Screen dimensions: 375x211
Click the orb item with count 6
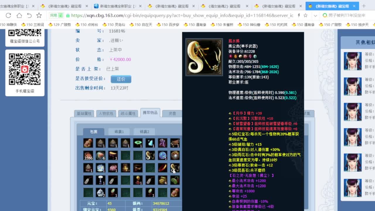[100, 155]
